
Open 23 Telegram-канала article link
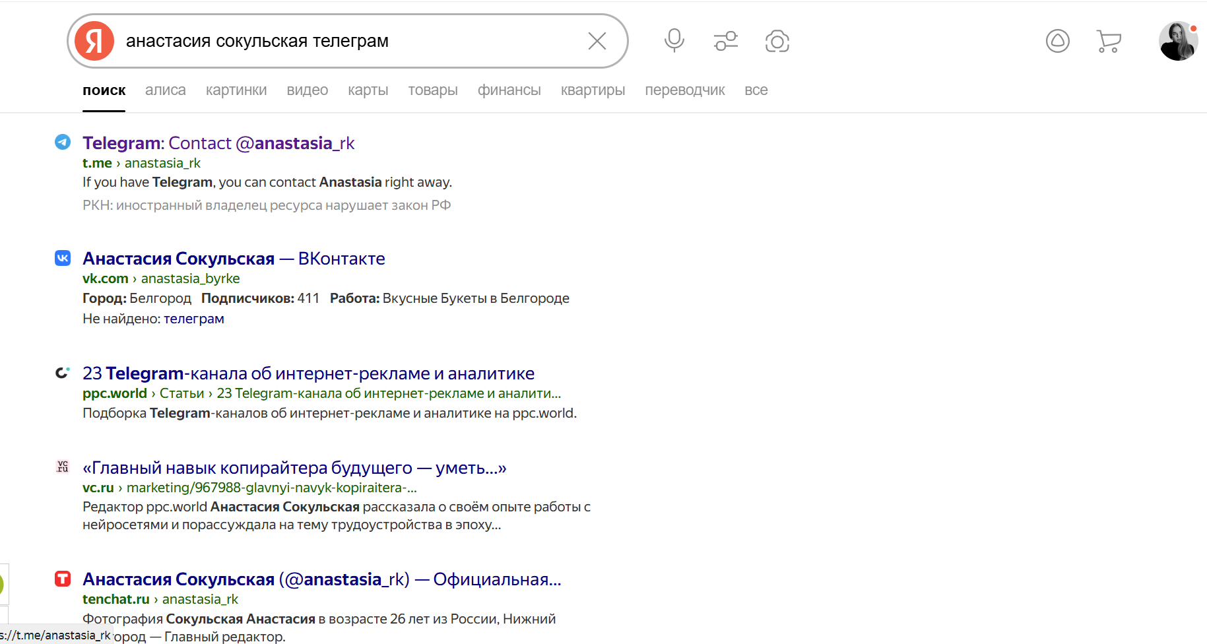pos(308,373)
